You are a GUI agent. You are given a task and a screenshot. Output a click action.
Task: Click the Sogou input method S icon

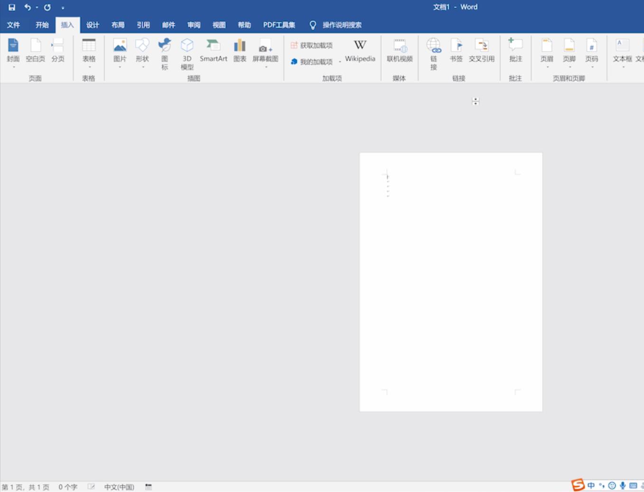(578, 485)
